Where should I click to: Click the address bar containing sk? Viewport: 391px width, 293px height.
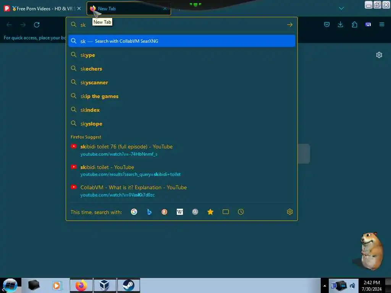(x=181, y=25)
